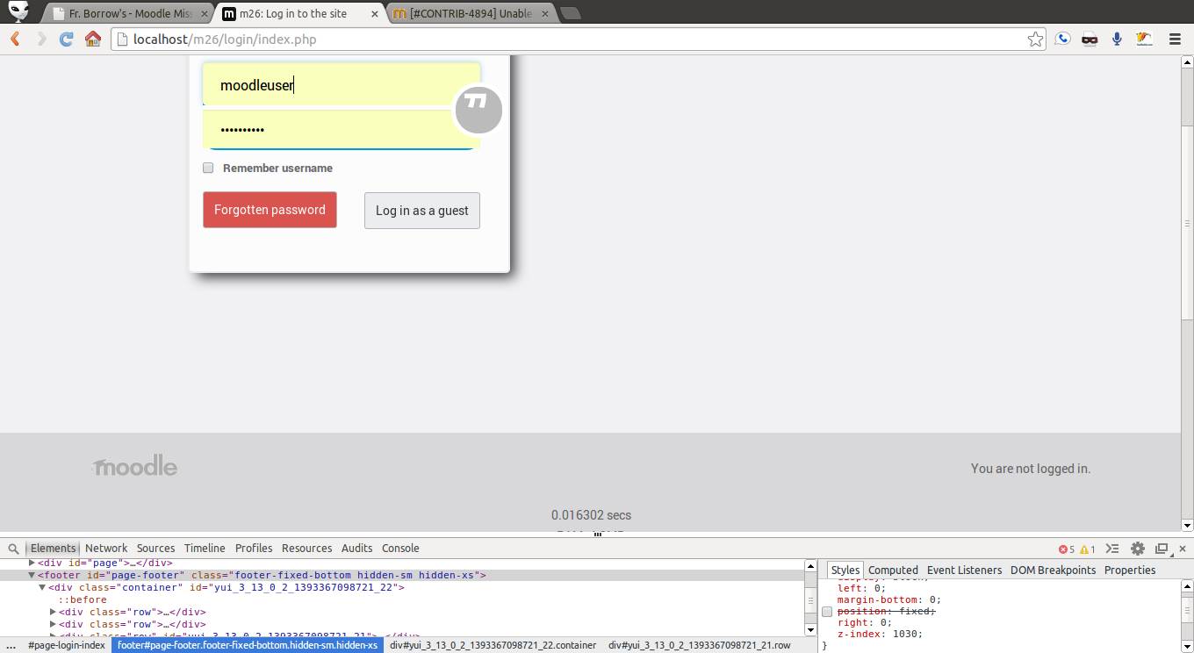The height and width of the screenshot is (653, 1194).
Task: Click the page icon in the address bar
Action: coord(121,39)
